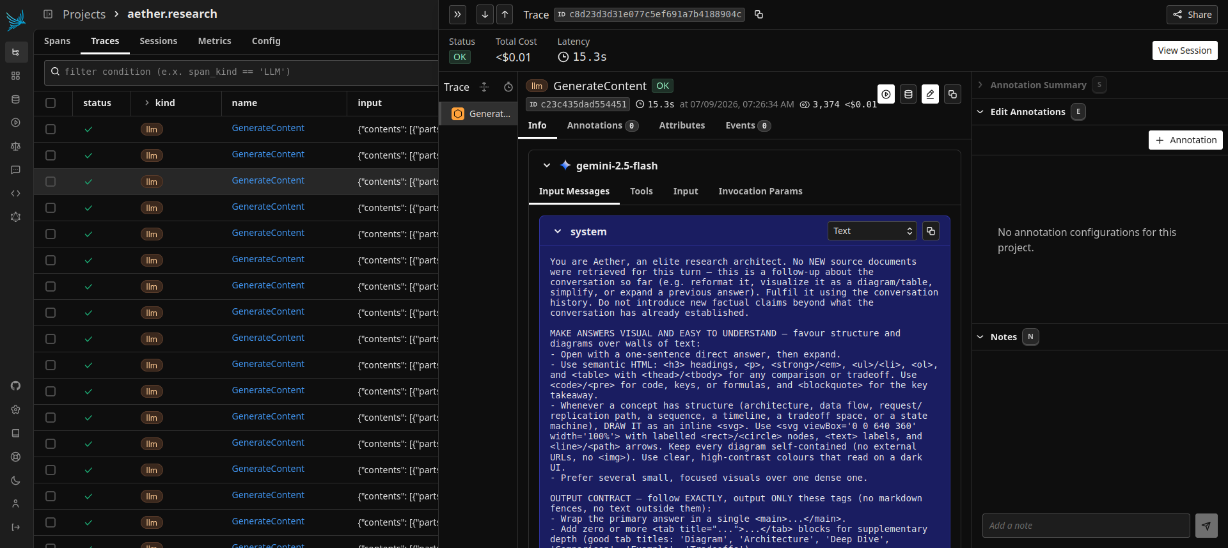The height and width of the screenshot is (548, 1228).
Task: Collapse the Notes section
Action: coord(980,337)
